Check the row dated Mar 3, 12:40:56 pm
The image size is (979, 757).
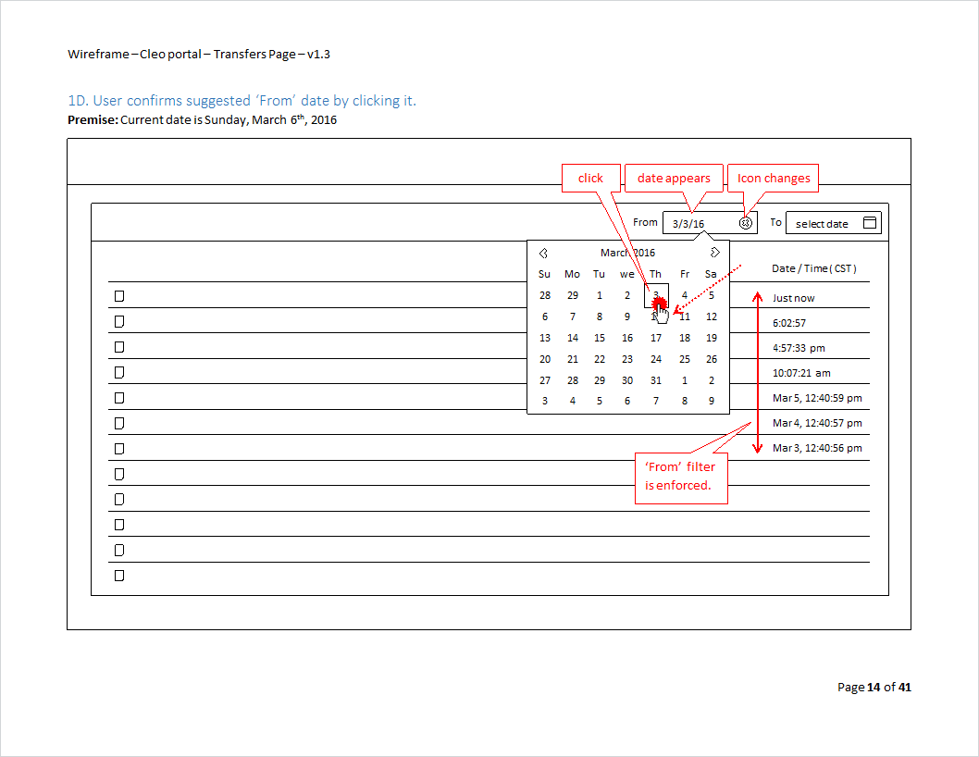pos(119,449)
